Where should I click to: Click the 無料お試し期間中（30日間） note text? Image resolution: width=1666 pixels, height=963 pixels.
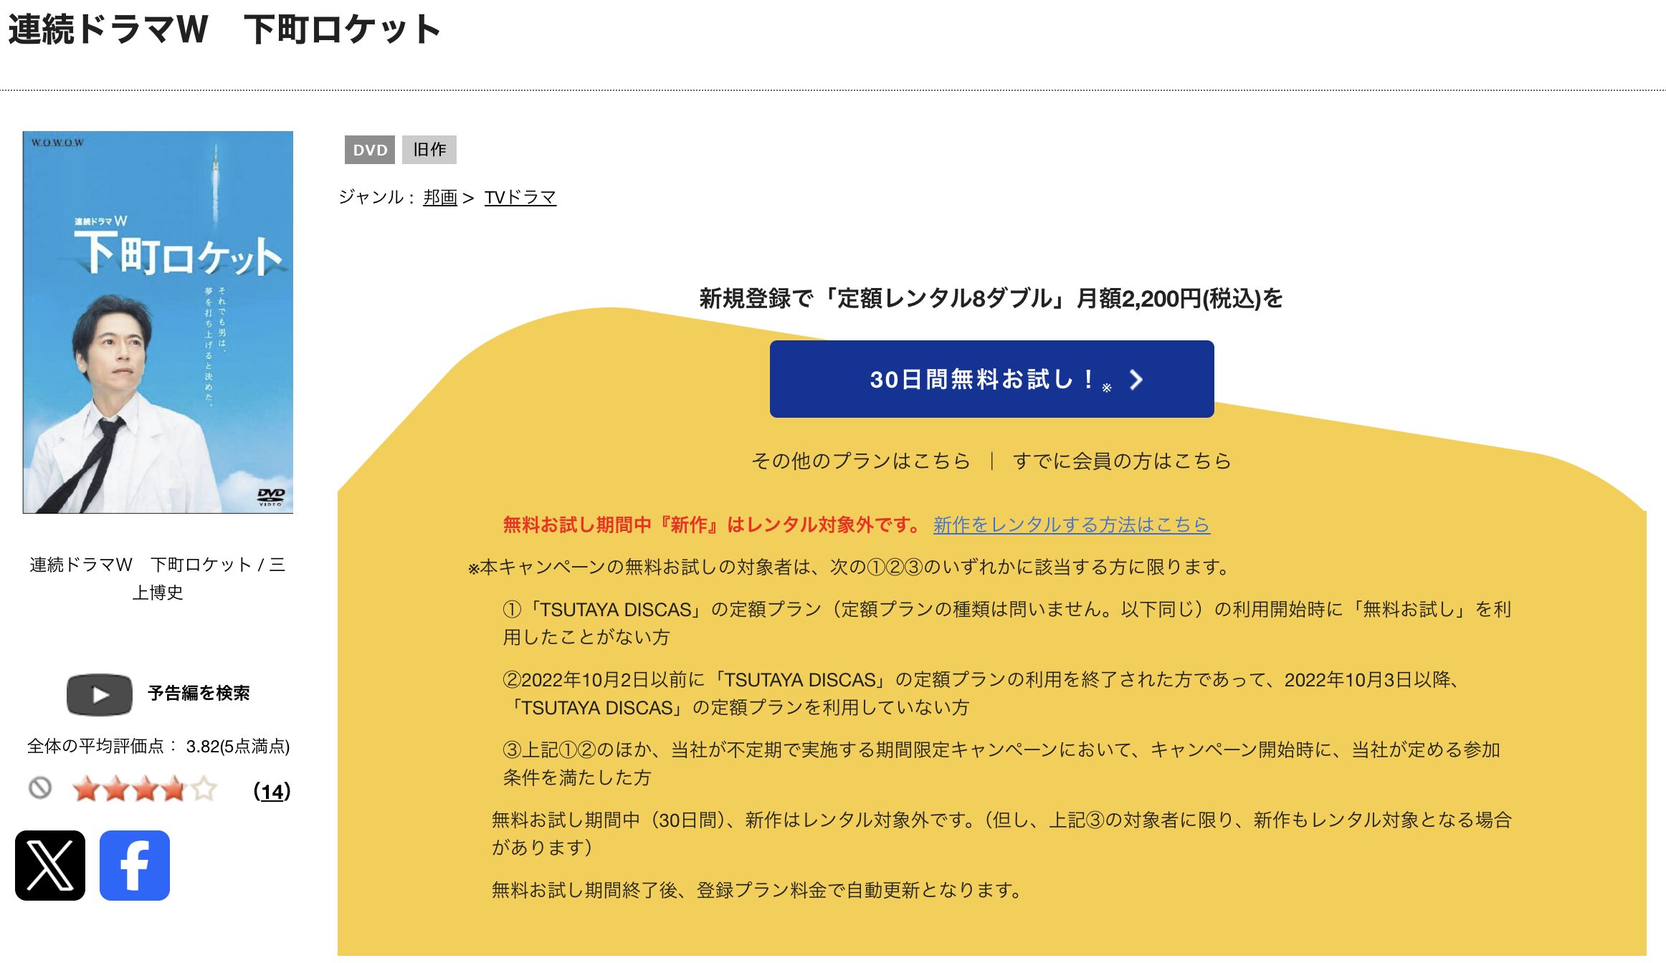tap(1001, 833)
